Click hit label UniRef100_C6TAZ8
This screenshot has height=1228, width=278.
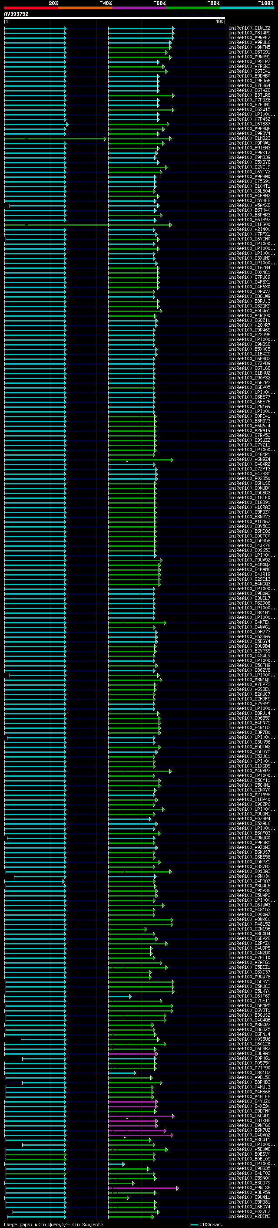coord(249,90)
